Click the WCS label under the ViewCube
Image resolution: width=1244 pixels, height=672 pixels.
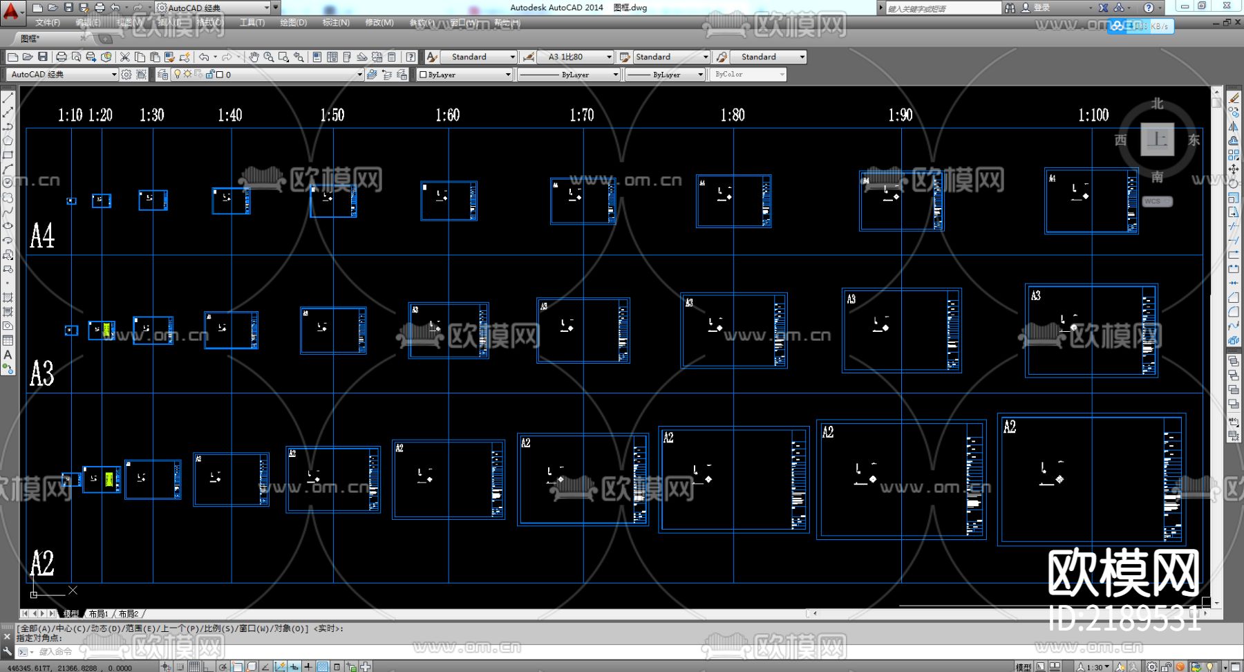tap(1157, 201)
